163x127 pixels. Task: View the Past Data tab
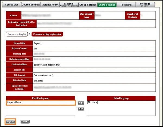pyautogui.click(x=126, y=5)
